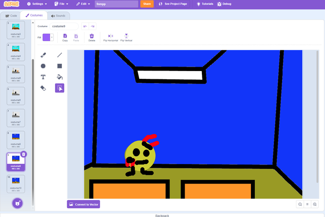This screenshot has width=325, height=217.
Task: Select the Circle tool
Action: point(43,66)
